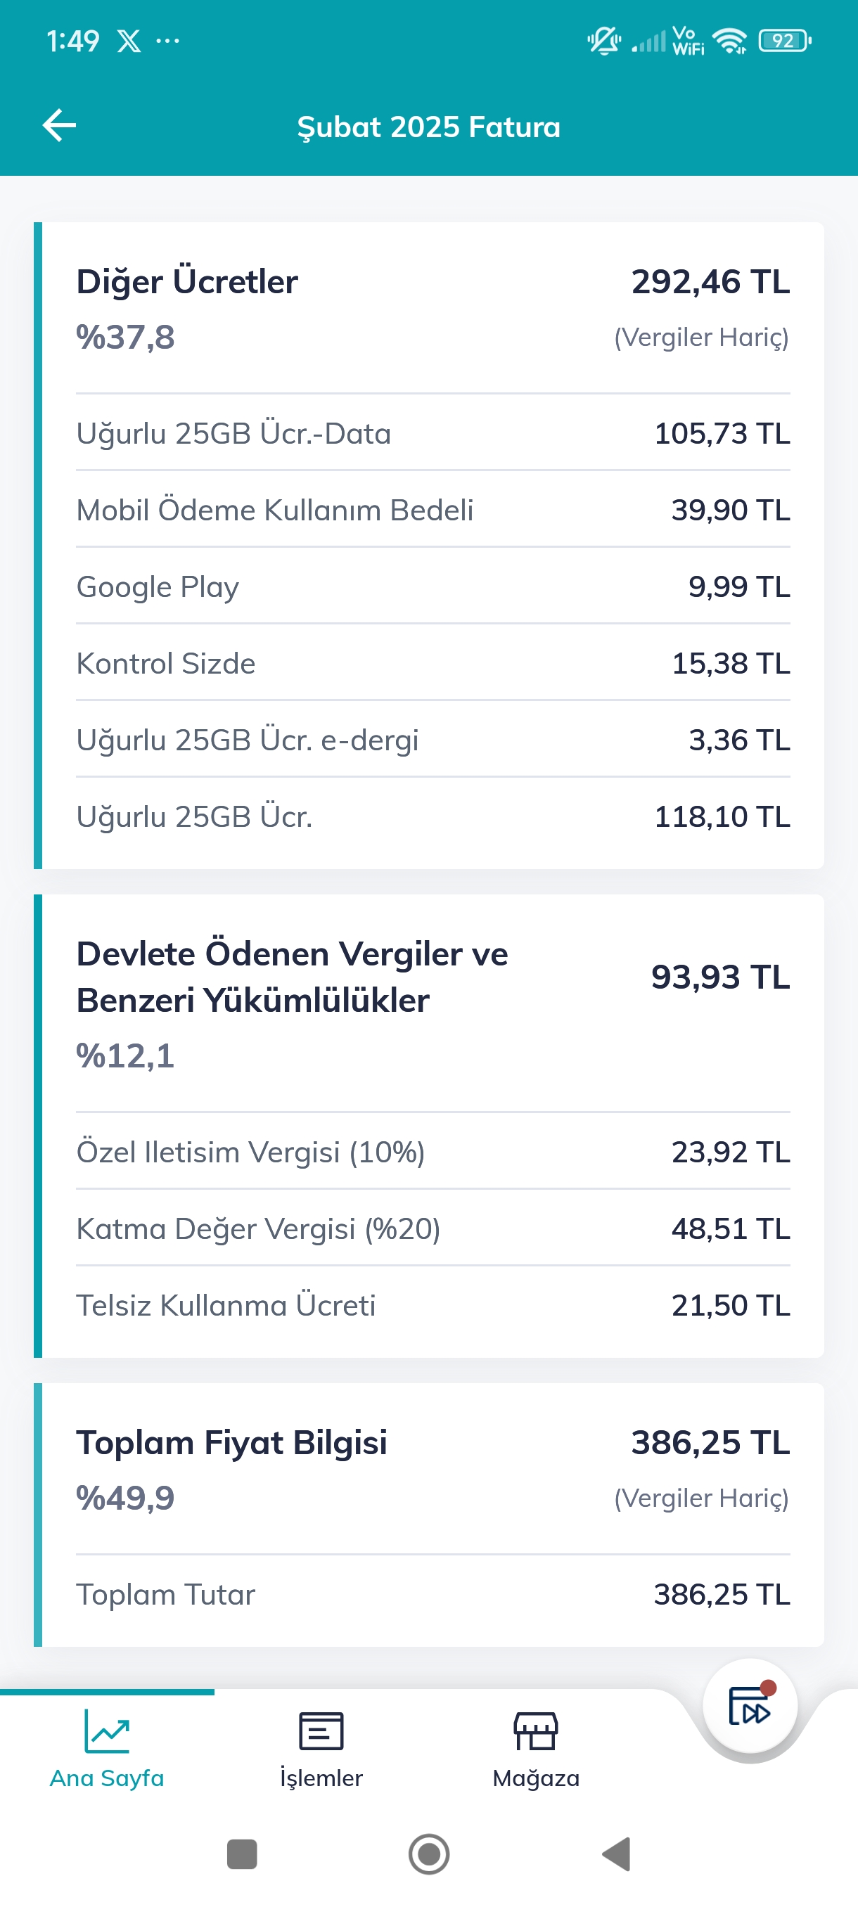Tap the Mobil Ödeme Kullanım Bedeli row
The height and width of the screenshot is (1907, 858).
(x=433, y=510)
